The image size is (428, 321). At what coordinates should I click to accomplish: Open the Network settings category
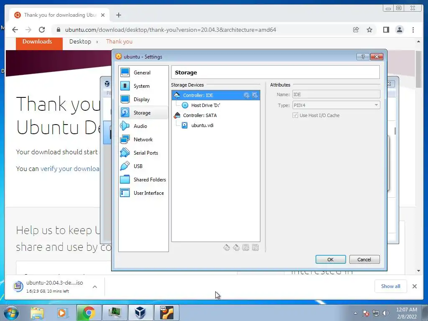(143, 140)
